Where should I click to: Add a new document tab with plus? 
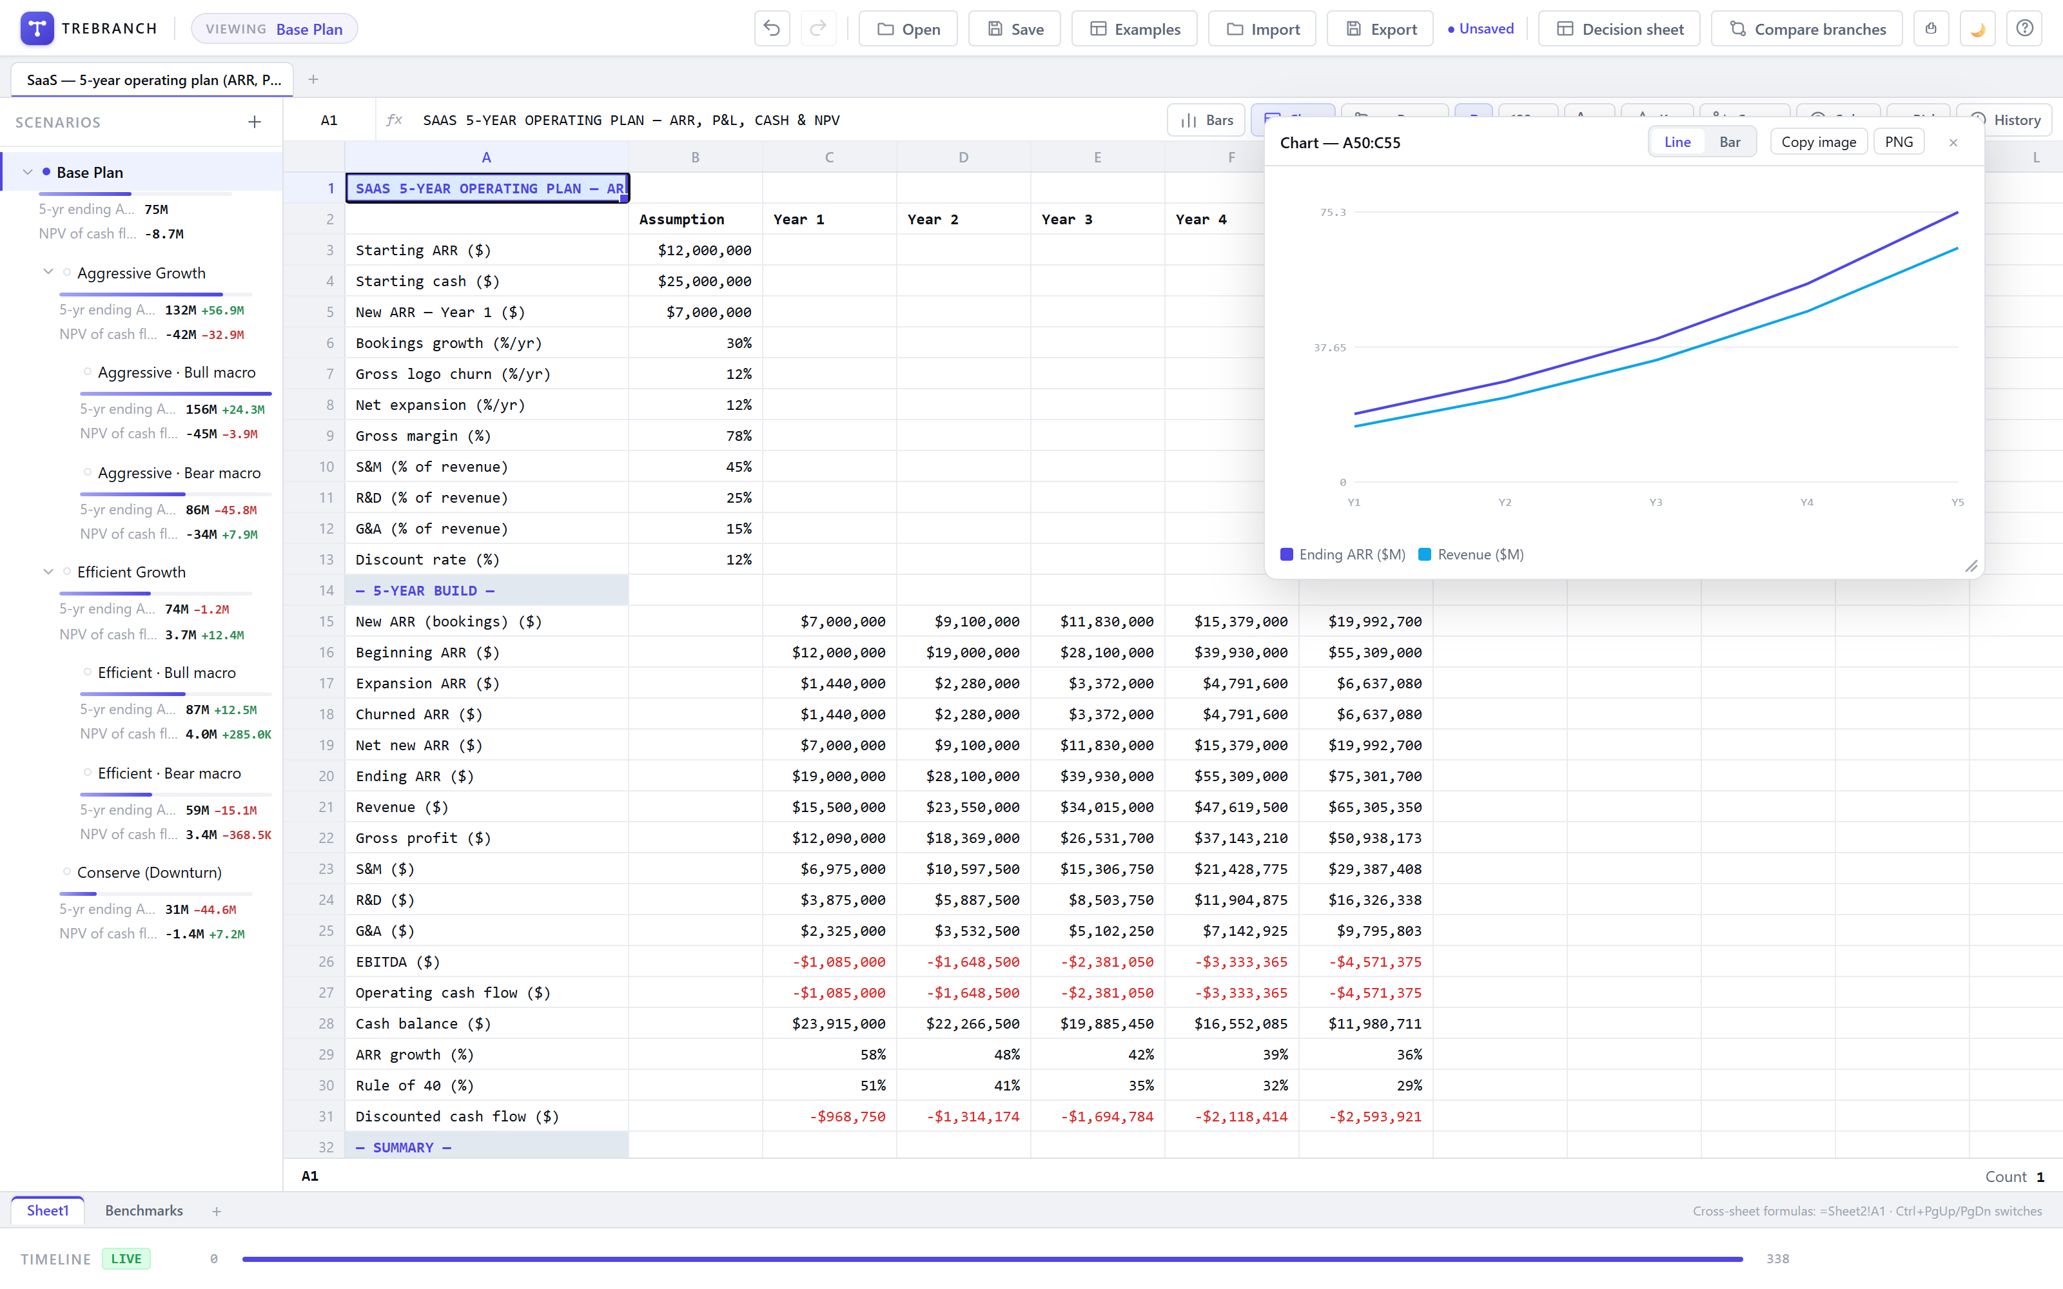313,79
